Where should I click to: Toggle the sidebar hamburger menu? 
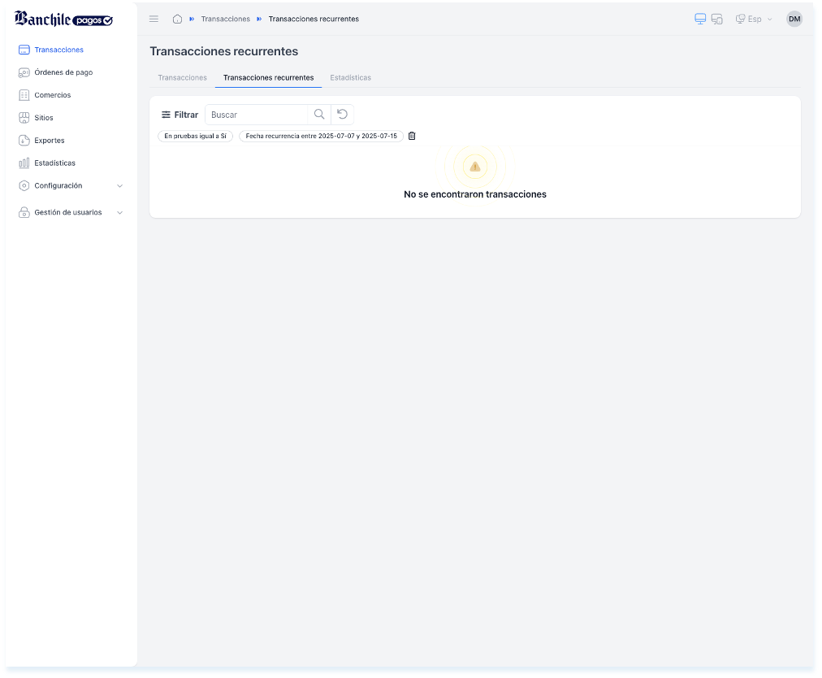point(154,19)
